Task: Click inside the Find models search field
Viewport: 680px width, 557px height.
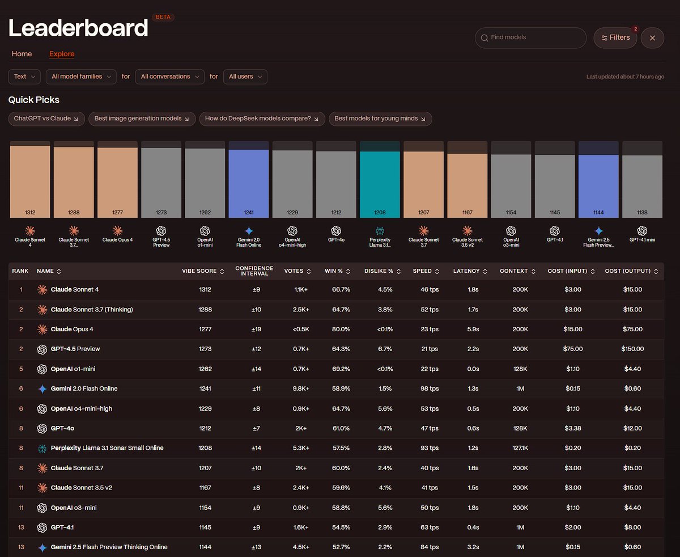Action: [530, 38]
